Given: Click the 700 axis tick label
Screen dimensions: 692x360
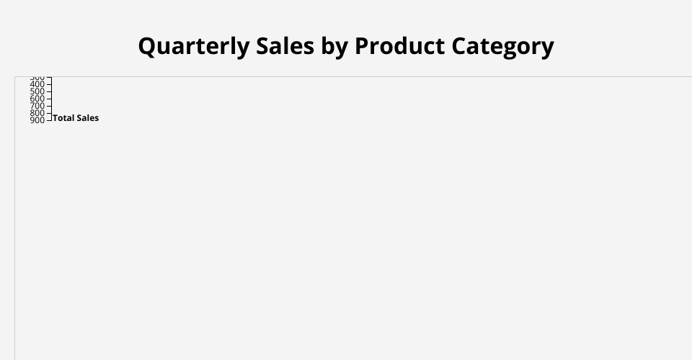Looking at the screenshot, I should [x=37, y=106].
